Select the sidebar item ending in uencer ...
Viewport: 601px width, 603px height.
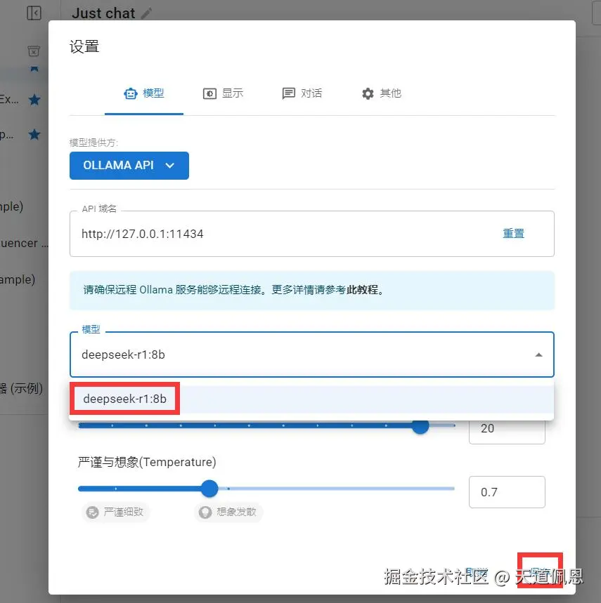pyautogui.click(x=24, y=243)
